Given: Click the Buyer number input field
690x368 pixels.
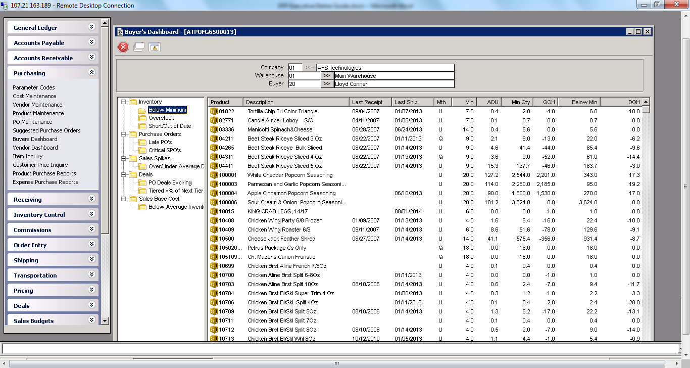Looking at the screenshot, I should 303,84.
